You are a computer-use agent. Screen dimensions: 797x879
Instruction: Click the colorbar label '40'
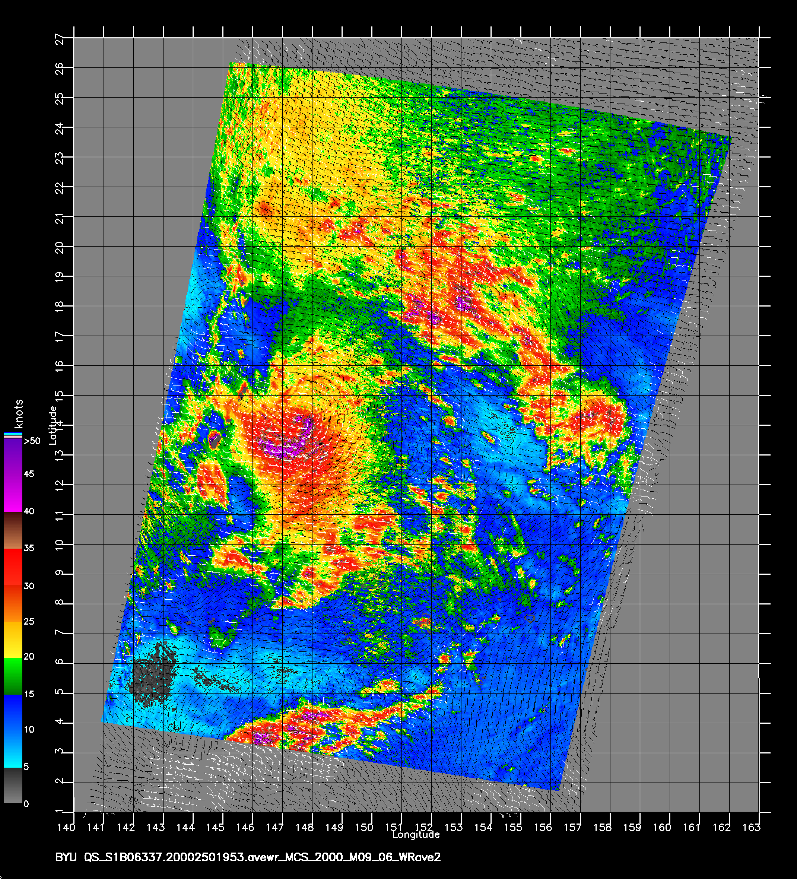pyautogui.click(x=29, y=511)
